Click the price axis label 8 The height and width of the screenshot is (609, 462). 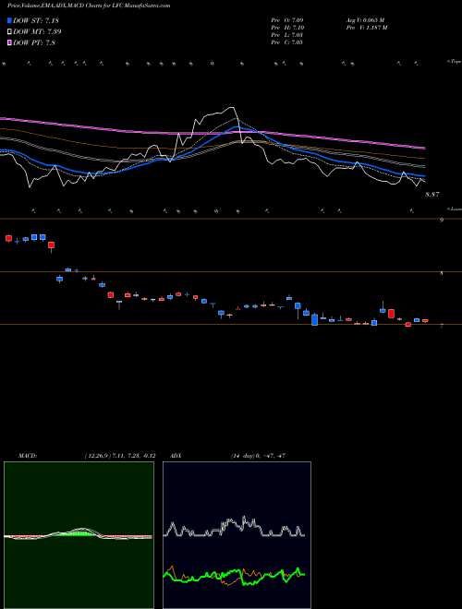(442, 273)
